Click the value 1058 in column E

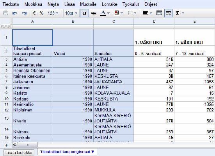coord(195,82)
